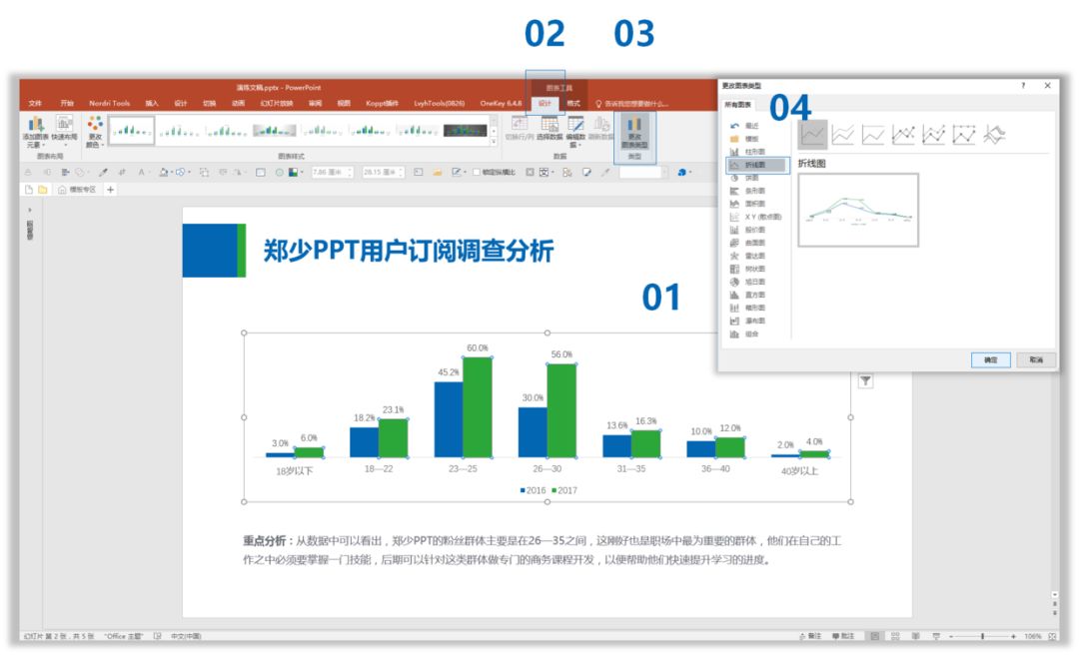
Task: Click 批注 comments button in status bar
Action: pyautogui.click(x=842, y=636)
